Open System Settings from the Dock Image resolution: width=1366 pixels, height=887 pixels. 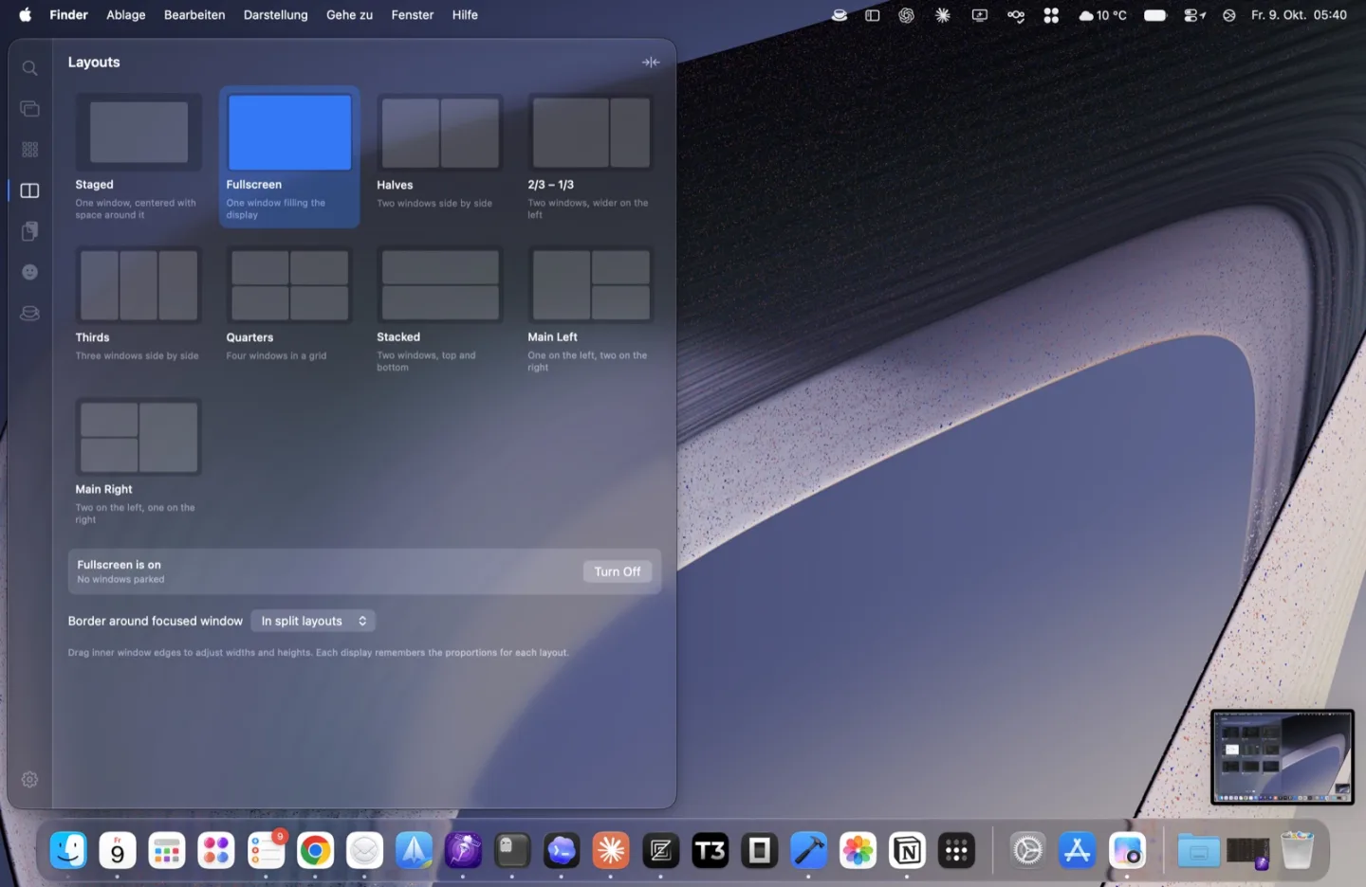tap(1027, 851)
